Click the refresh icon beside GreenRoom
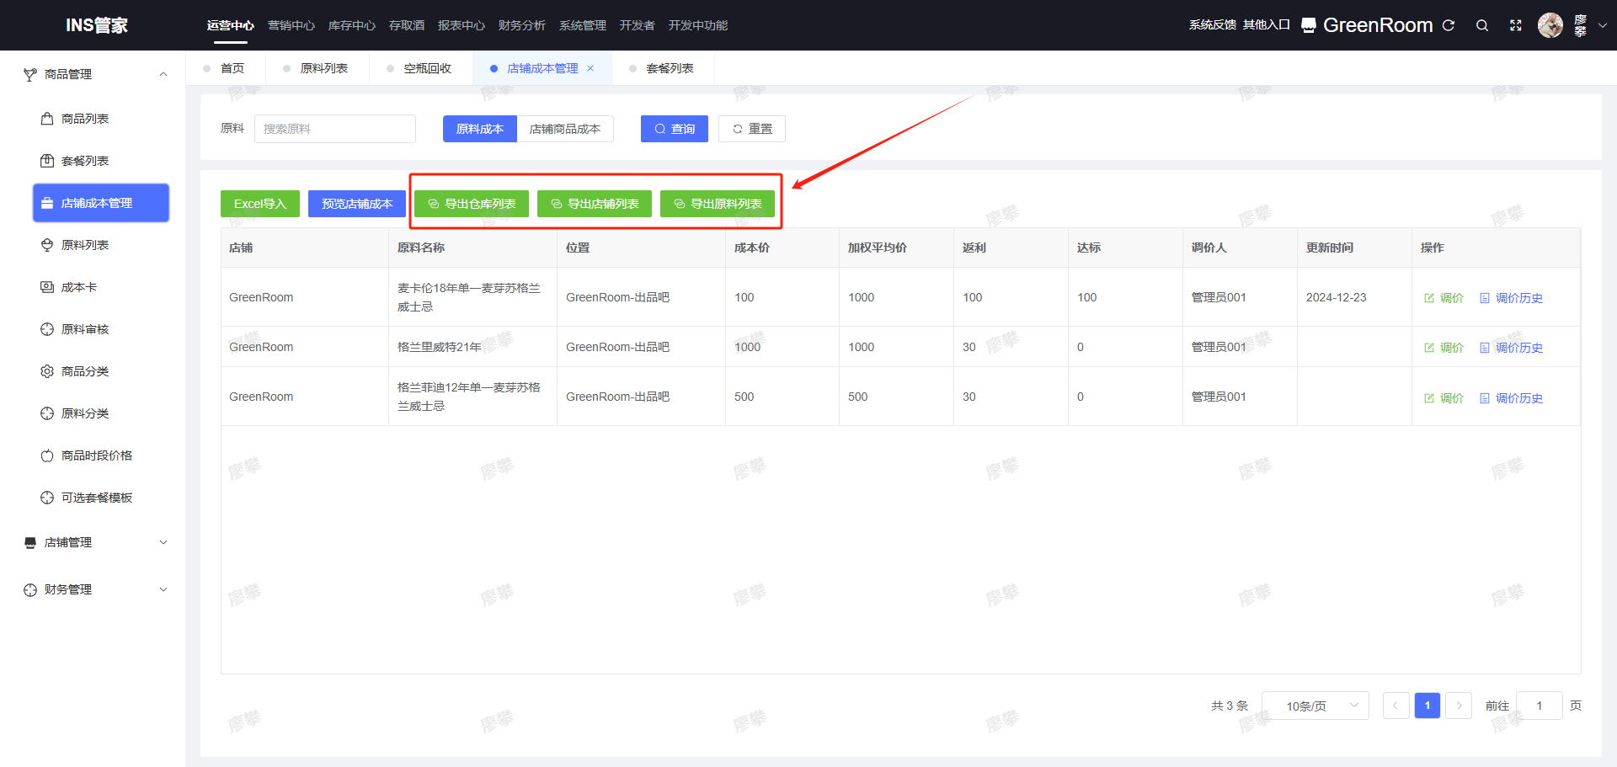1617x767 pixels. pyautogui.click(x=1449, y=25)
